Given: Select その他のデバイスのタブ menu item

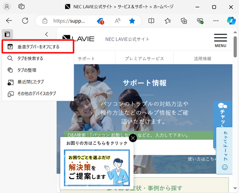Looking at the screenshot, I should pos(38,93).
